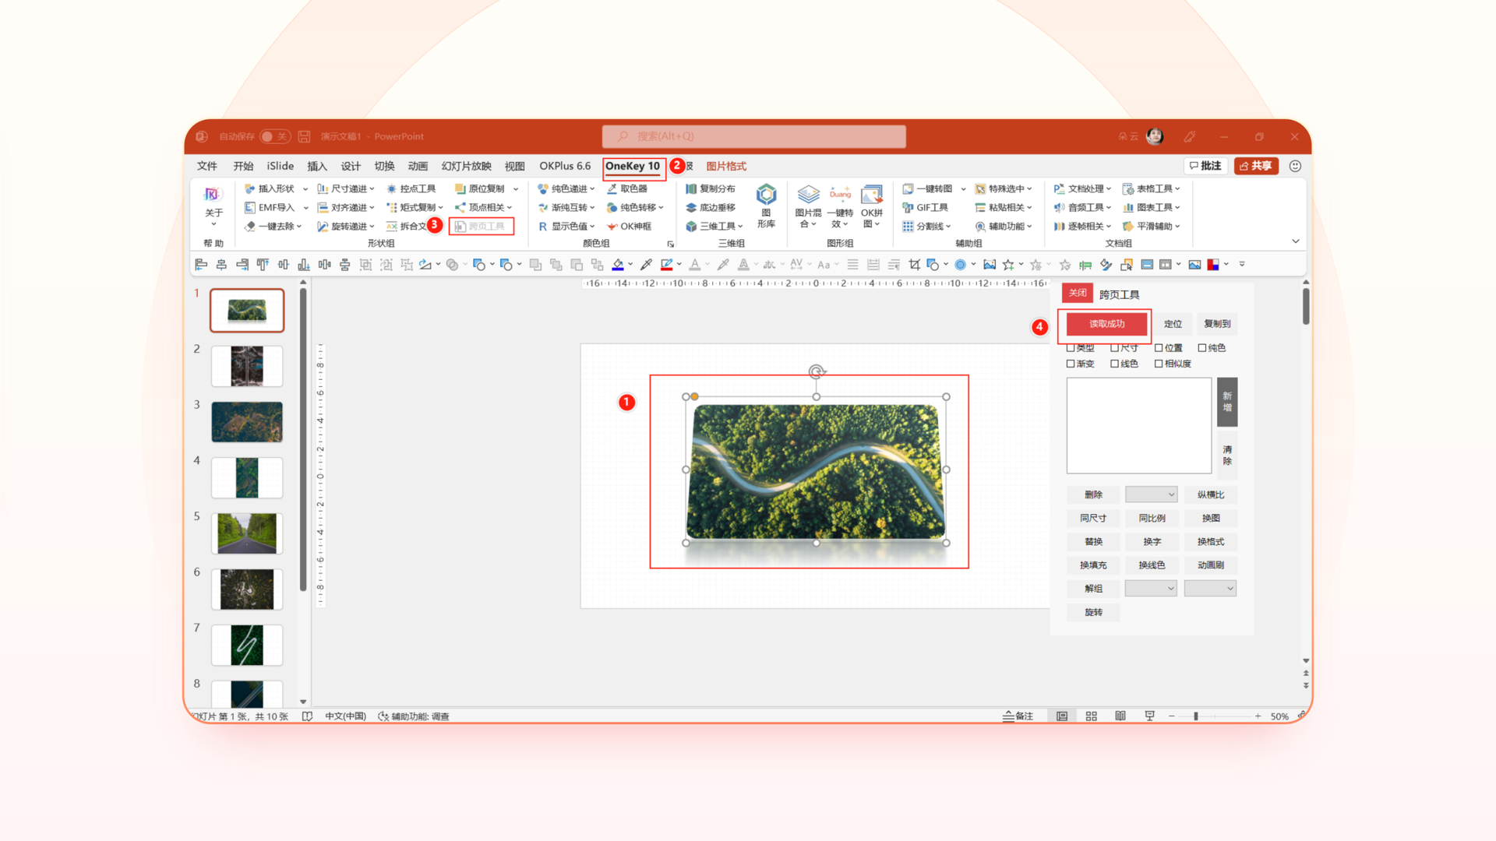Expand the 插入形状 dropdown arrow

[305, 189]
